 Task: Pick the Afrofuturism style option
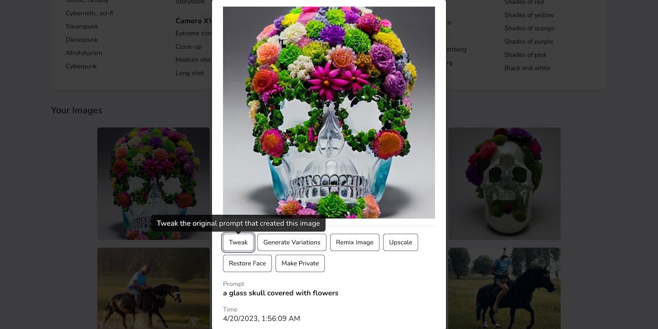point(84,53)
